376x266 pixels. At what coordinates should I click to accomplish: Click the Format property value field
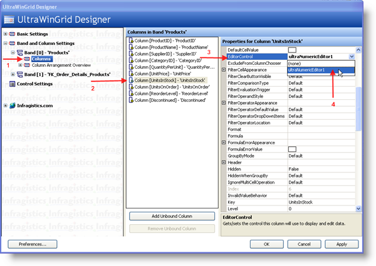pyautogui.click(x=321, y=129)
